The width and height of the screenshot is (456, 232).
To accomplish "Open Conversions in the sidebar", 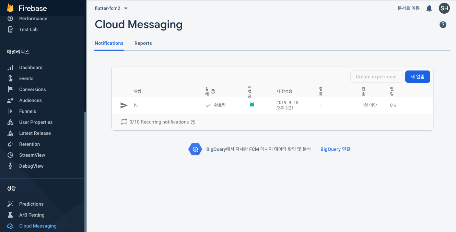I will 33,89.
